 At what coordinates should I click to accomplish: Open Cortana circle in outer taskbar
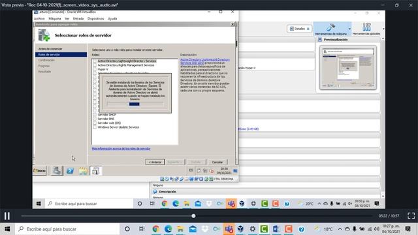tap(127, 229)
